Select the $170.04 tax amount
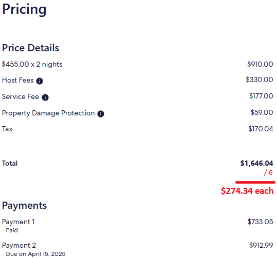The image size is (277, 258). (261, 129)
